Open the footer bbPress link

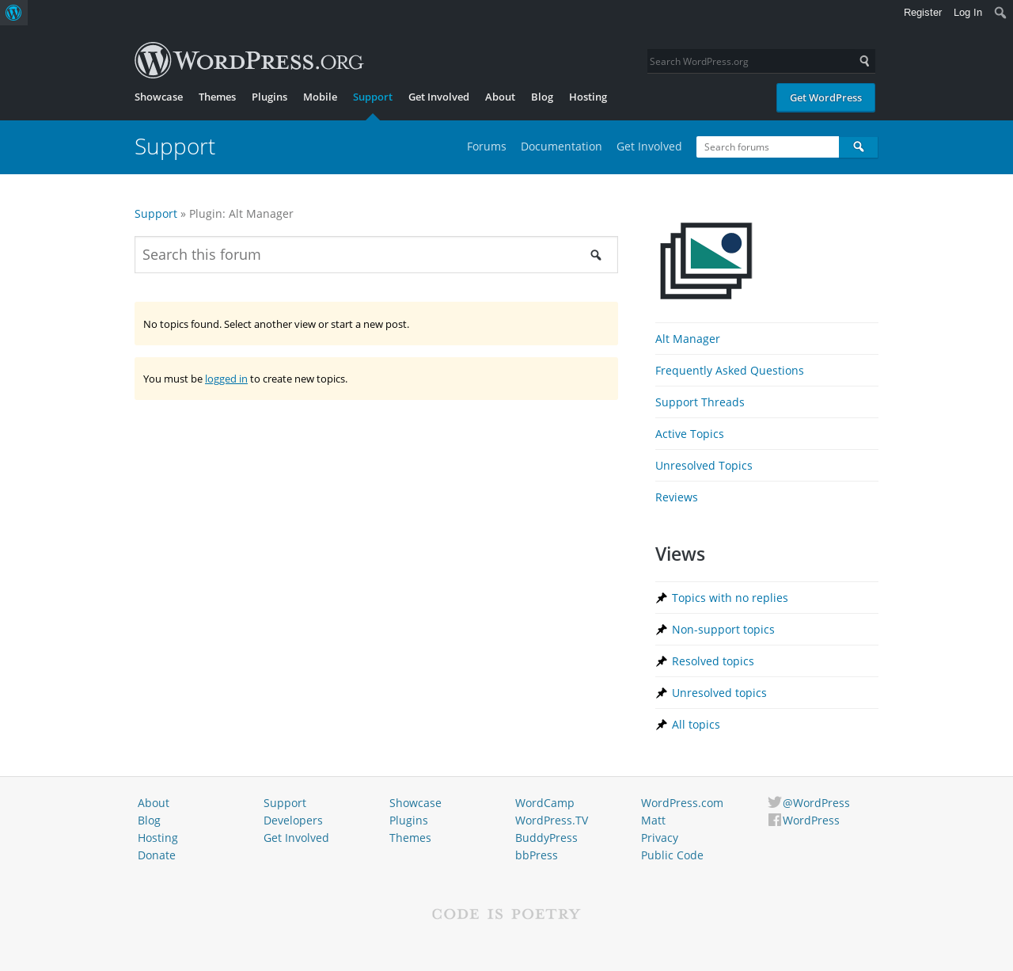click(537, 855)
